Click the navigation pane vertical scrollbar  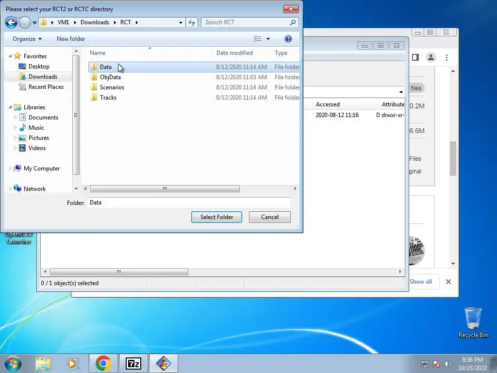coord(76,116)
